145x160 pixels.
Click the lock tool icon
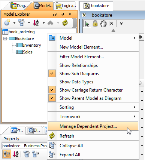[x=95, y=24]
